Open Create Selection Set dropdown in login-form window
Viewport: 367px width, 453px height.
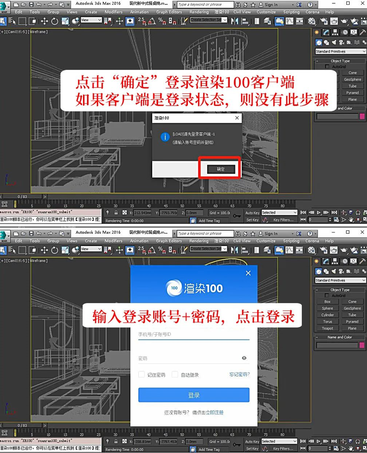(x=208, y=249)
